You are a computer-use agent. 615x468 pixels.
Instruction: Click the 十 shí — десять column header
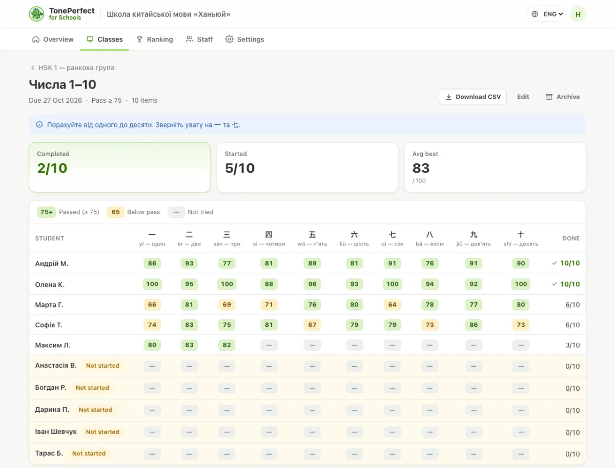click(x=521, y=238)
